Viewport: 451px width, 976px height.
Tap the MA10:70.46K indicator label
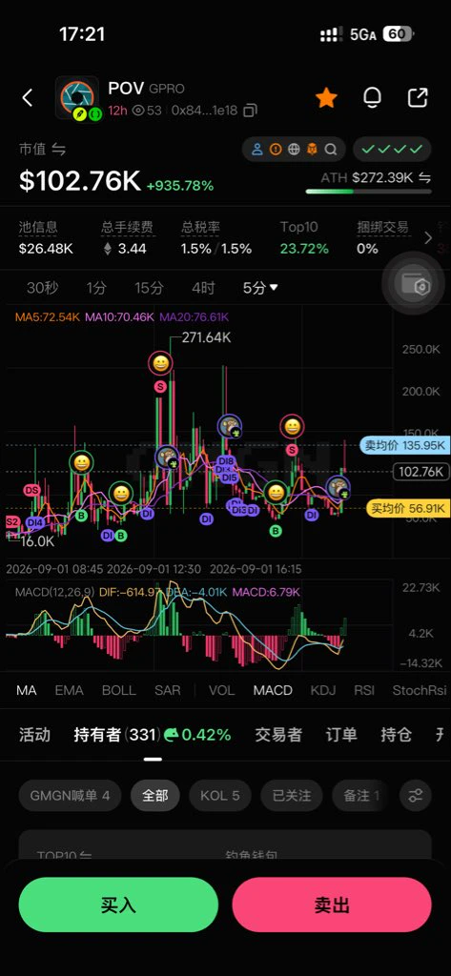119,317
